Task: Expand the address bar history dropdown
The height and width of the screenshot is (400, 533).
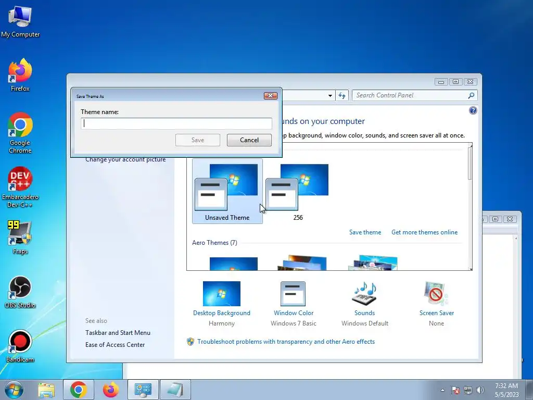Action: click(x=330, y=96)
